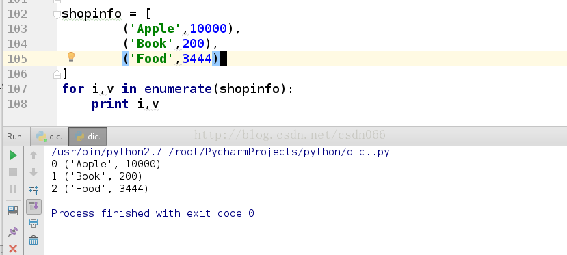Click the 'Process finished with exit code 0' message
Viewport: 567px width, 255px height.
[x=153, y=213]
